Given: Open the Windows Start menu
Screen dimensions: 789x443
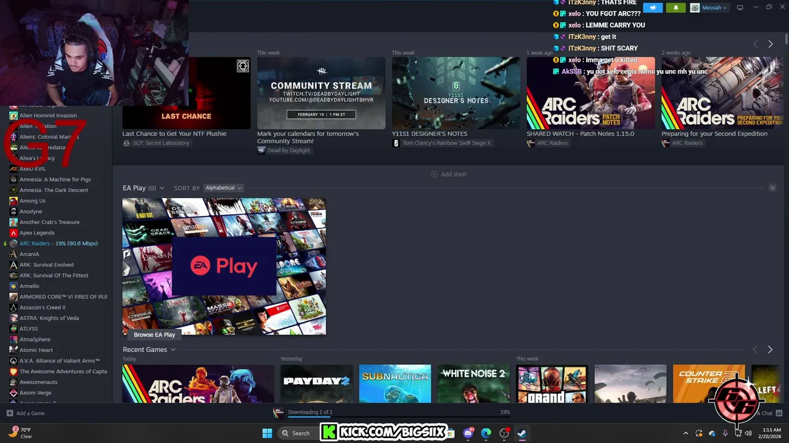Looking at the screenshot, I should click(x=267, y=433).
